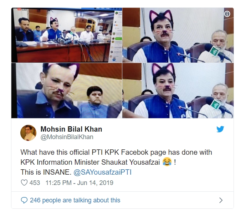Open top-right photo of man with cat ears

click(x=178, y=35)
